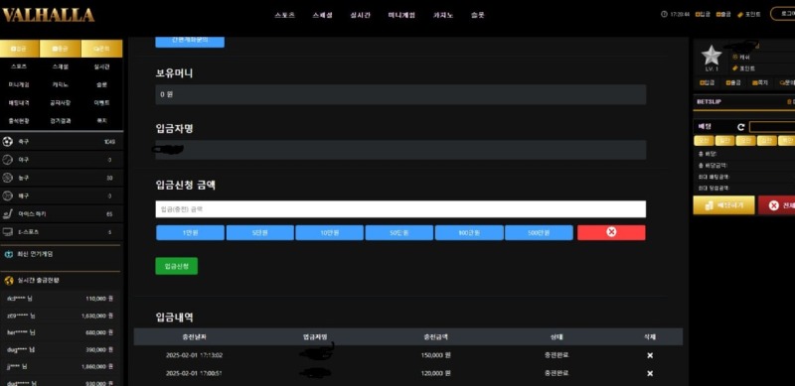The height and width of the screenshot is (386, 795).
Task: Select the soccer ball 축구 icon
Action: pyautogui.click(x=8, y=142)
